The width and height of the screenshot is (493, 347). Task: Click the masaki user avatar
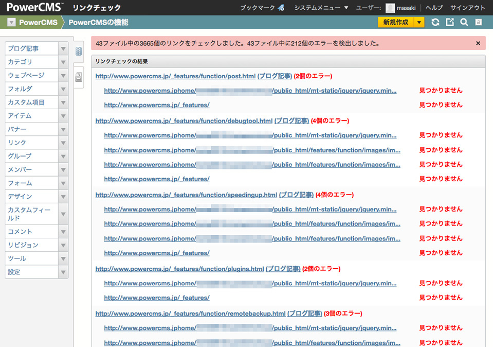pyautogui.click(x=390, y=8)
